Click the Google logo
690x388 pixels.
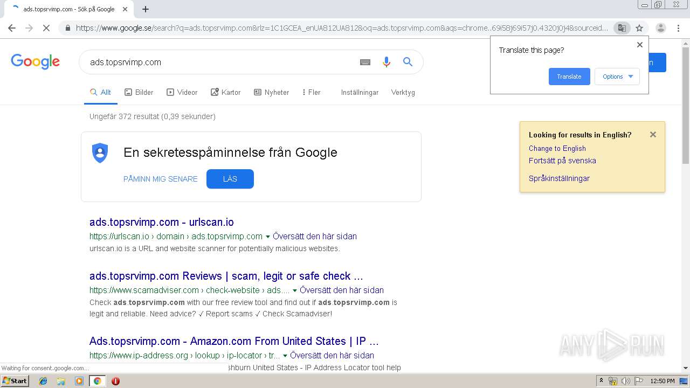pos(35,61)
